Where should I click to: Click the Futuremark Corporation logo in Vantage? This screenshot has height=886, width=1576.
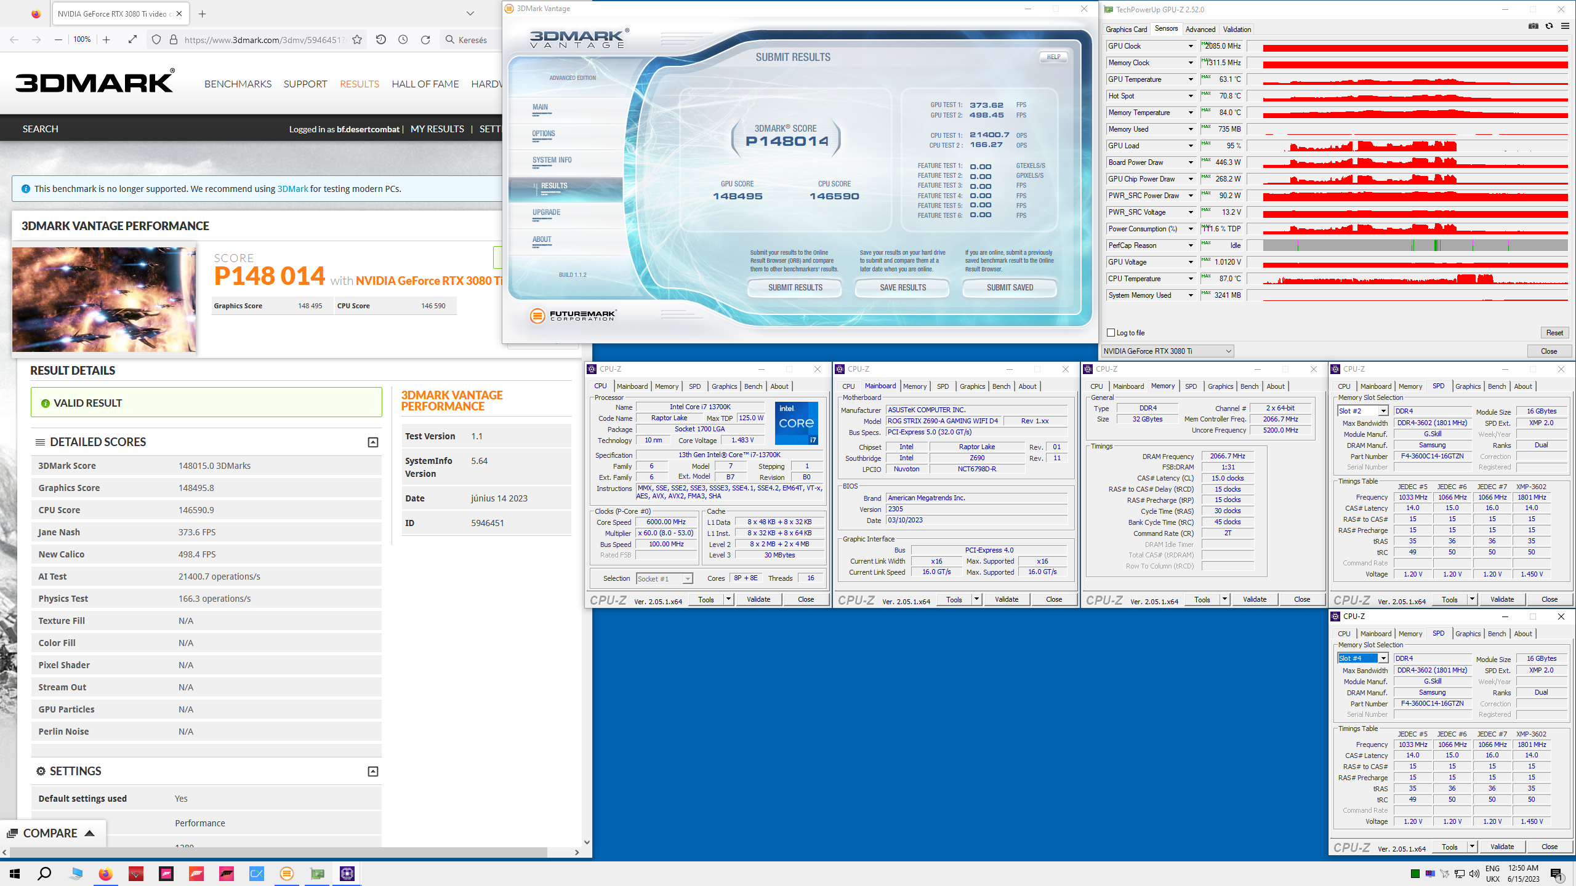[573, 315]
